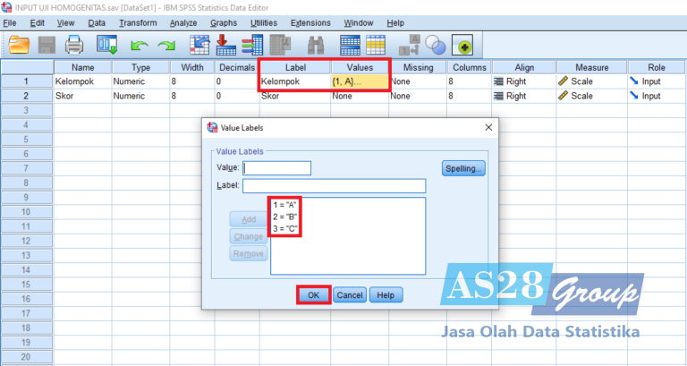Click the Help button in dialog
Screen dimensions: 687x366
coord(386,294)
